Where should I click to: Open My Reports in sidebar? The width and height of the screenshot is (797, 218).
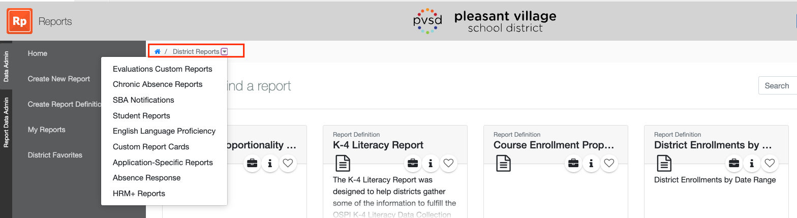pos(47,130)
